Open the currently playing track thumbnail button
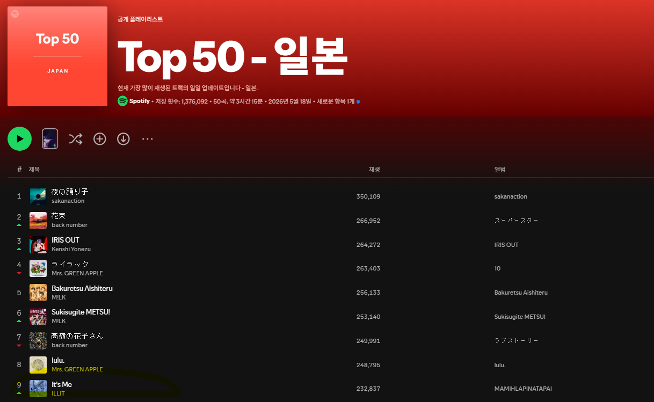Image resolution: width=654 pixels, height=402 pixels. (x=50, y=139)
